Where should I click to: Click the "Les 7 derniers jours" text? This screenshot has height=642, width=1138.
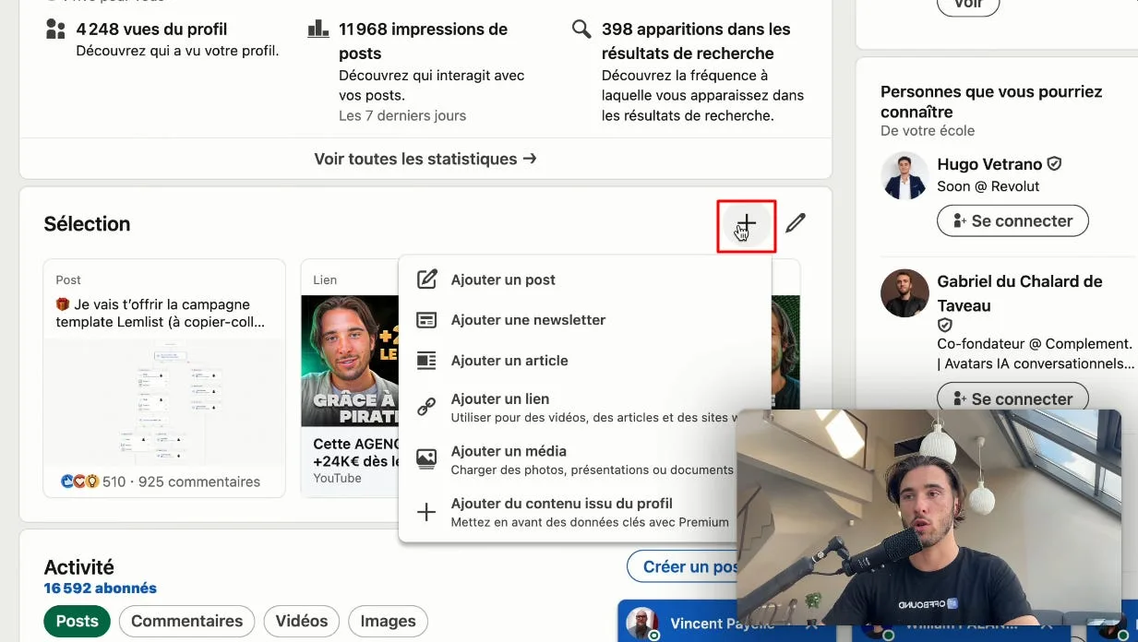click(x=402, y=115)
